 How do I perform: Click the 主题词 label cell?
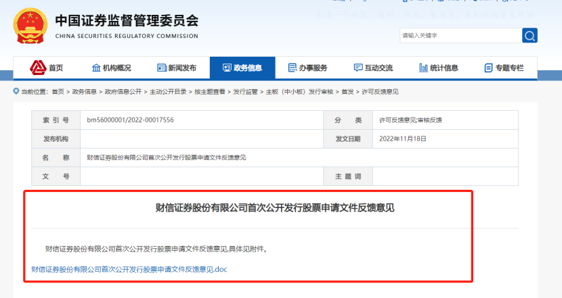coord(348,176)
